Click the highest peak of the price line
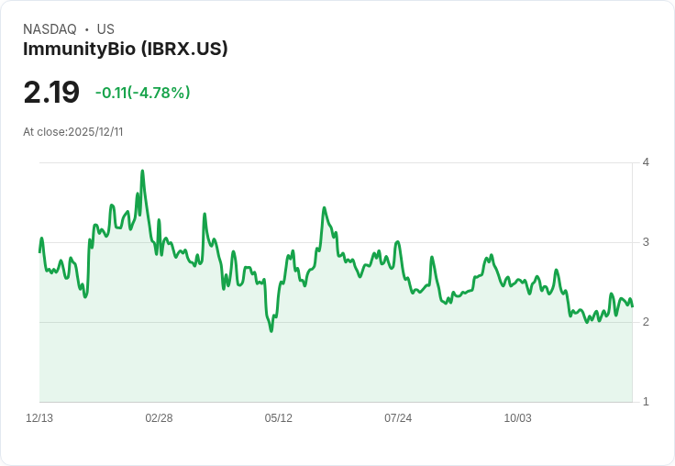 (142, 171)
